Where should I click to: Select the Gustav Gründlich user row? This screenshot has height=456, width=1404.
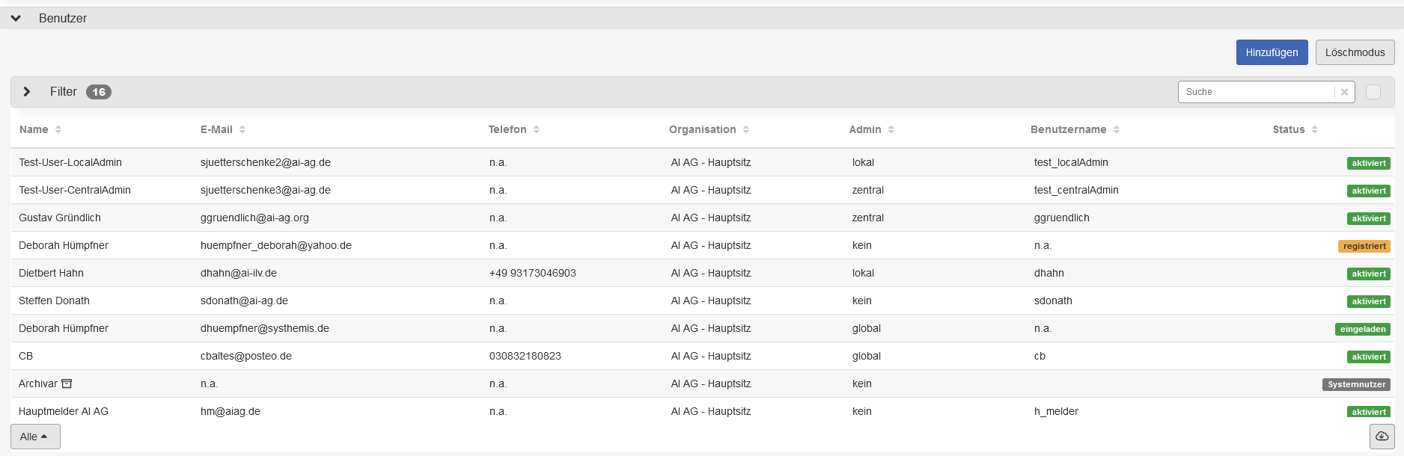pos(60,218)
